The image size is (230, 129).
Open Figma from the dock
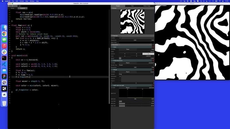pos(4,76)
